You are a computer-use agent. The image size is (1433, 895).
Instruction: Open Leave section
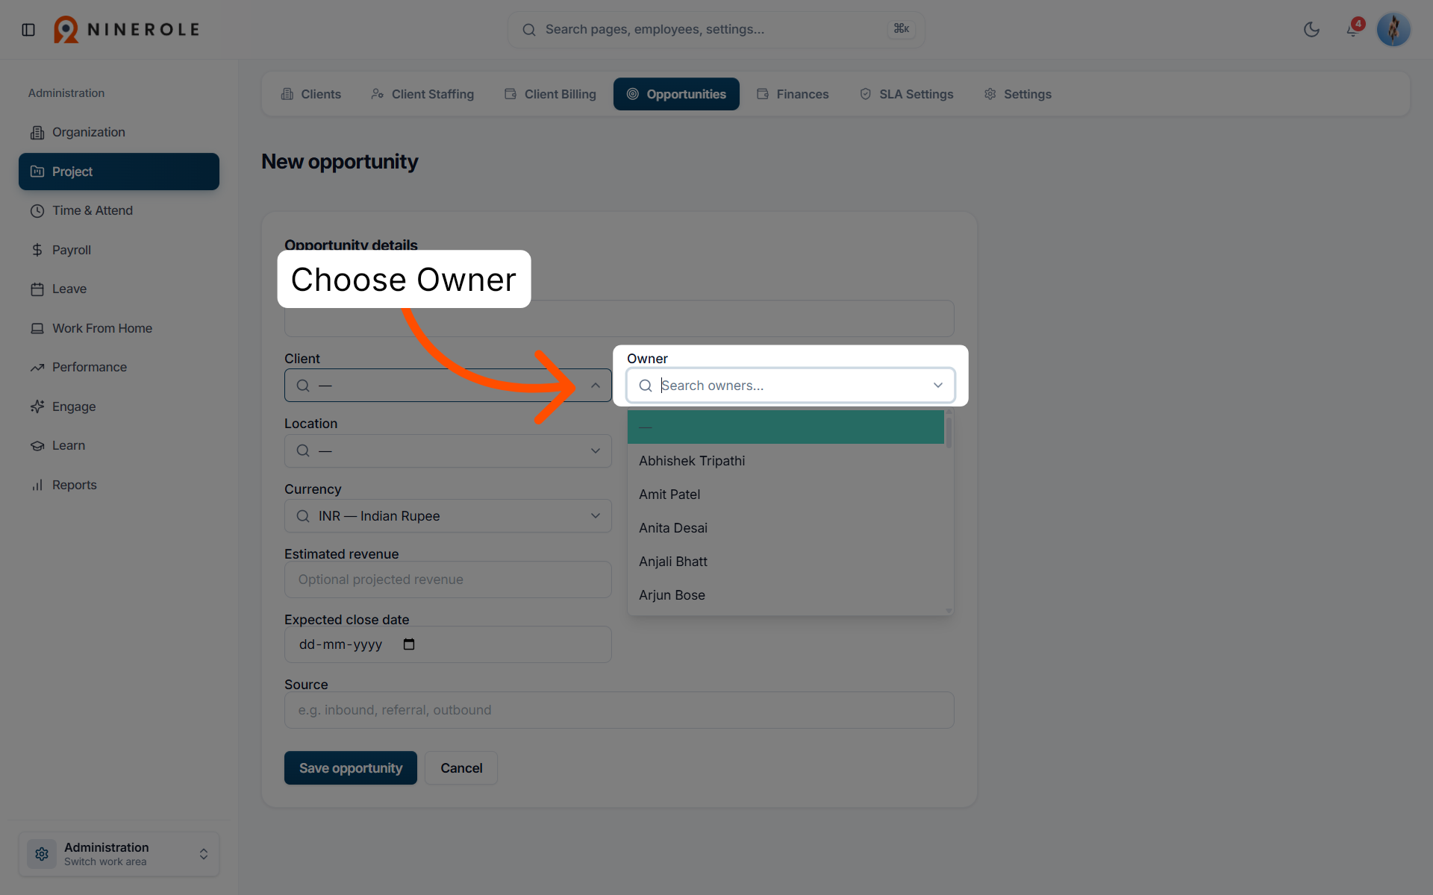pos(119,289)
